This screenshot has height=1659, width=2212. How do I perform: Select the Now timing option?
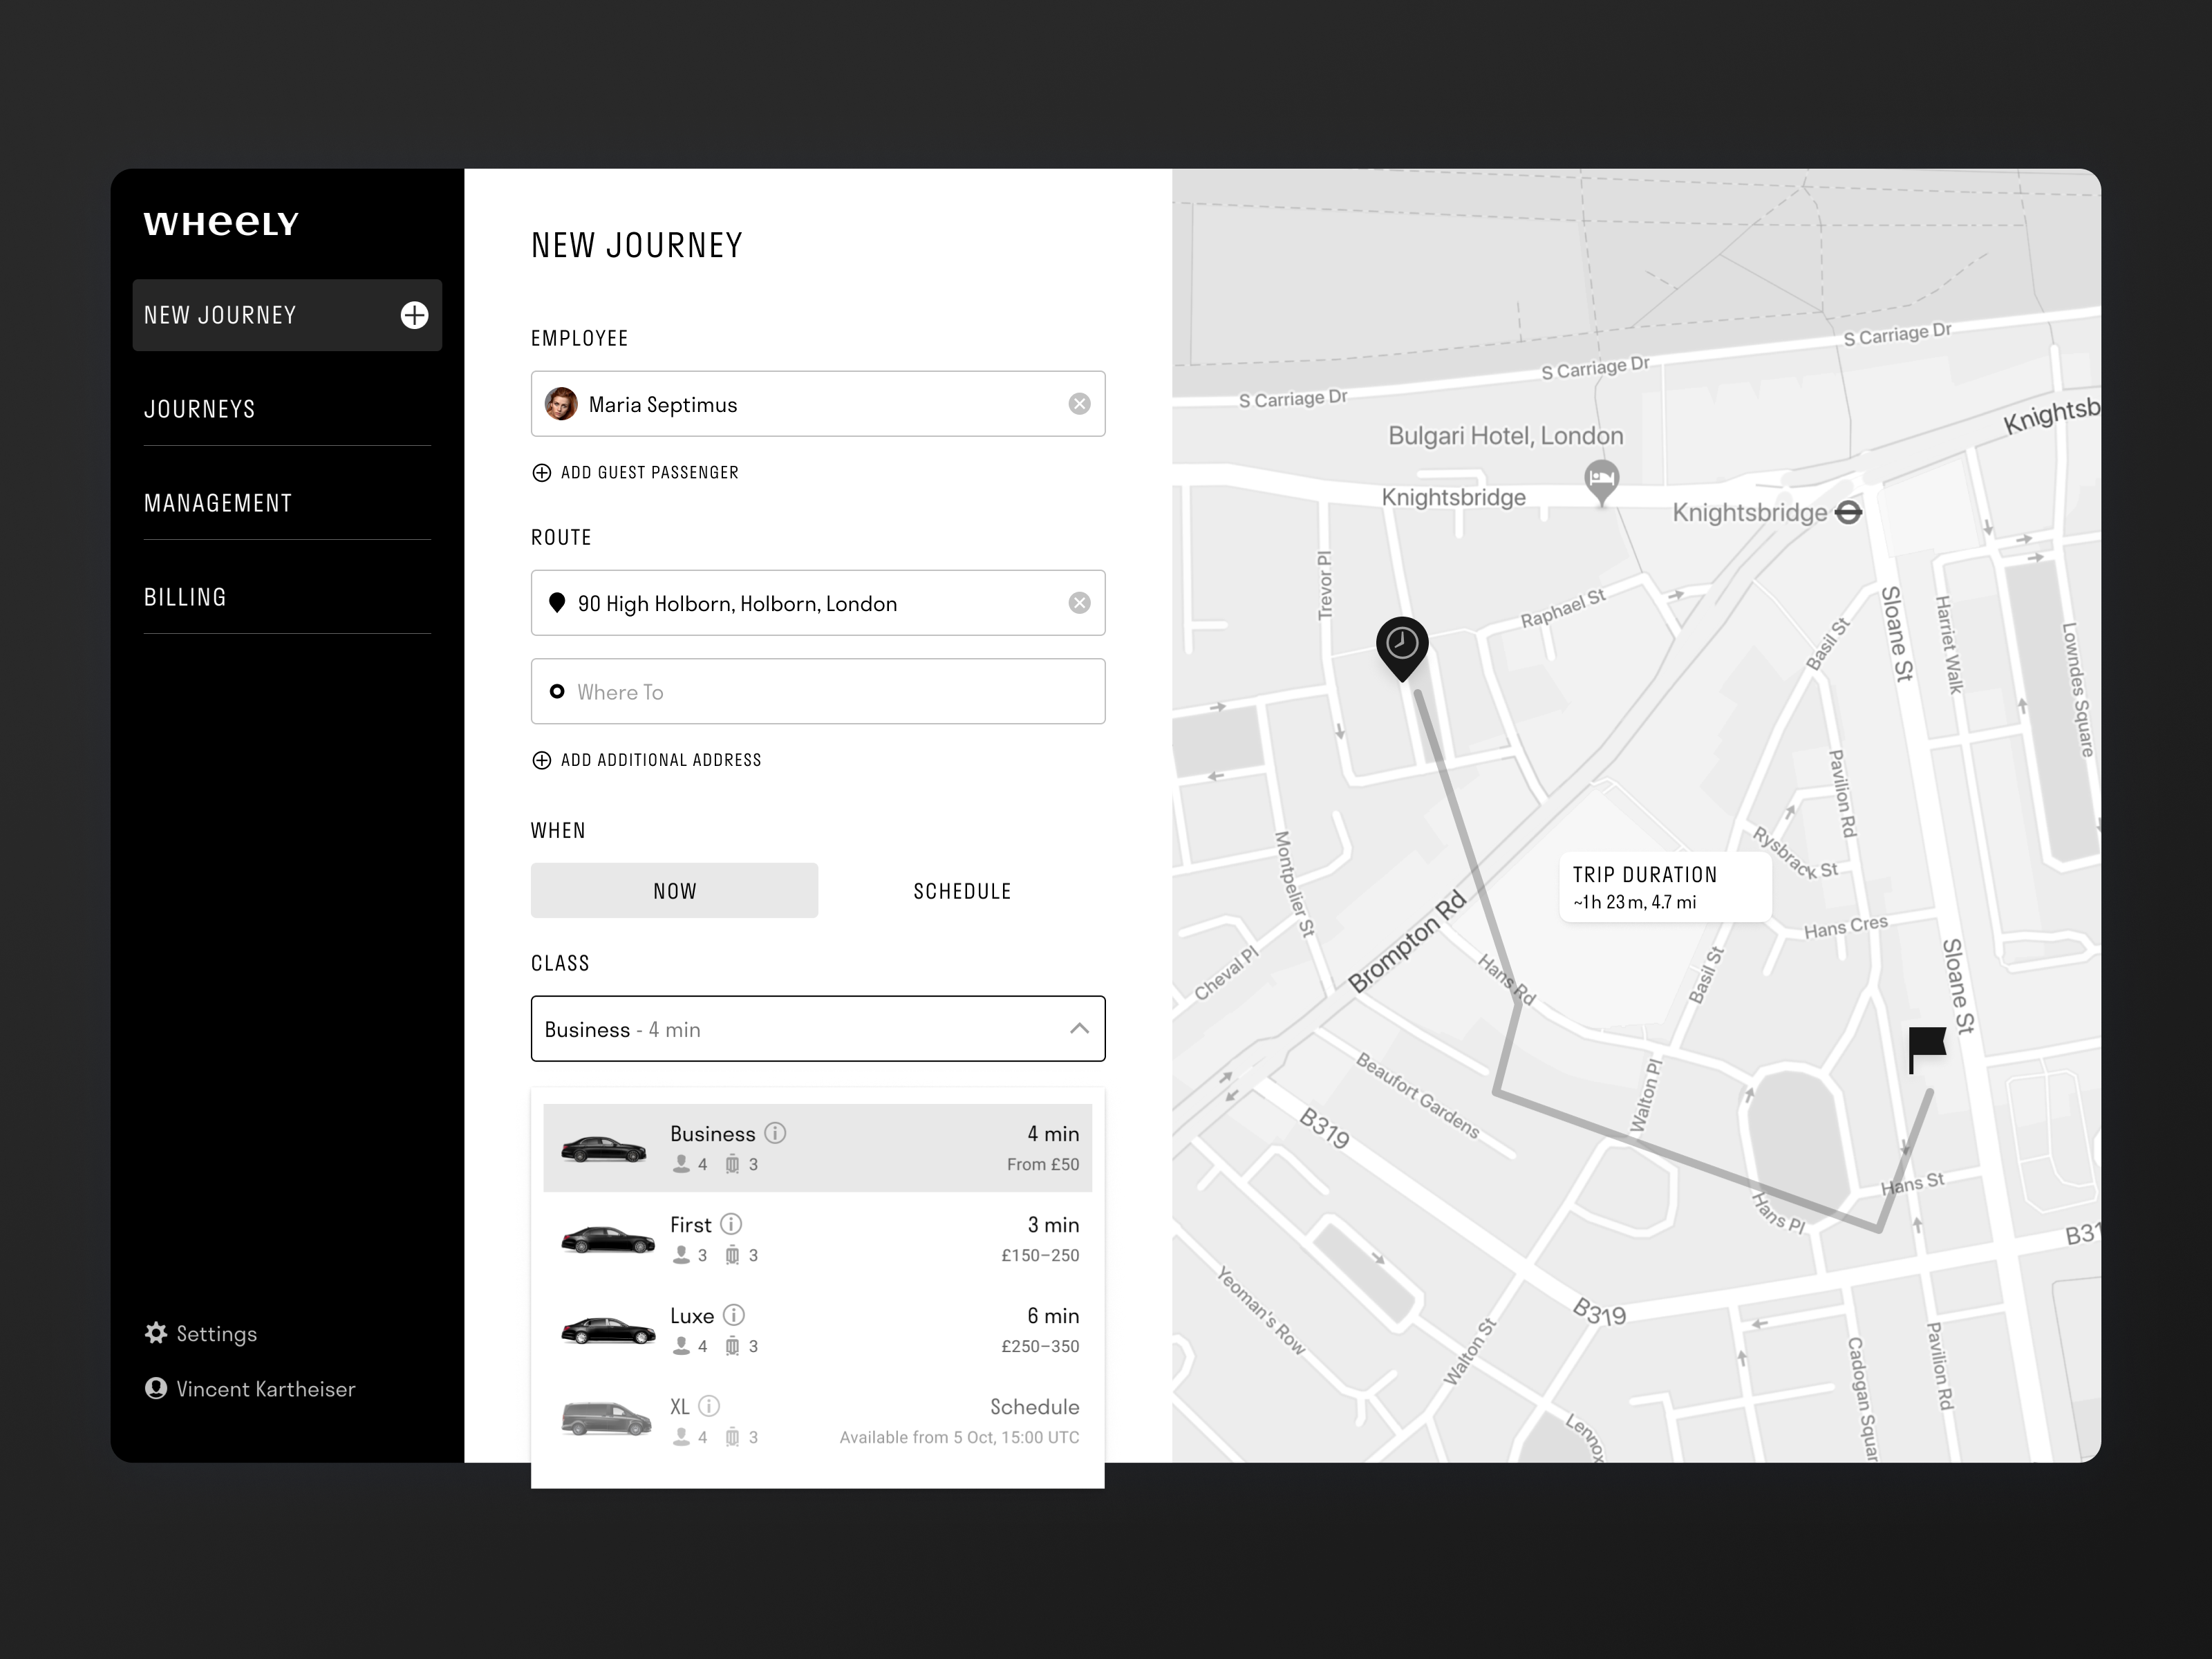[x=674, y=890]
